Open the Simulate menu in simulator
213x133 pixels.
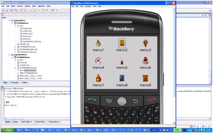pyautogui.click(x=88, y=6)
